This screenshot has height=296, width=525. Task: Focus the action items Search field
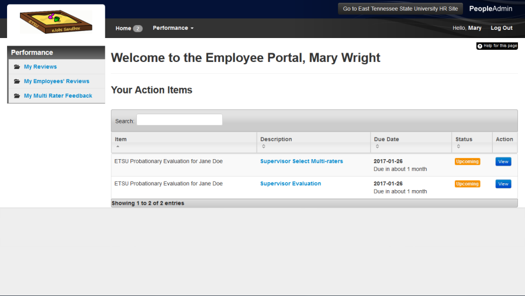pyautogui.click(x=179, y=120)
